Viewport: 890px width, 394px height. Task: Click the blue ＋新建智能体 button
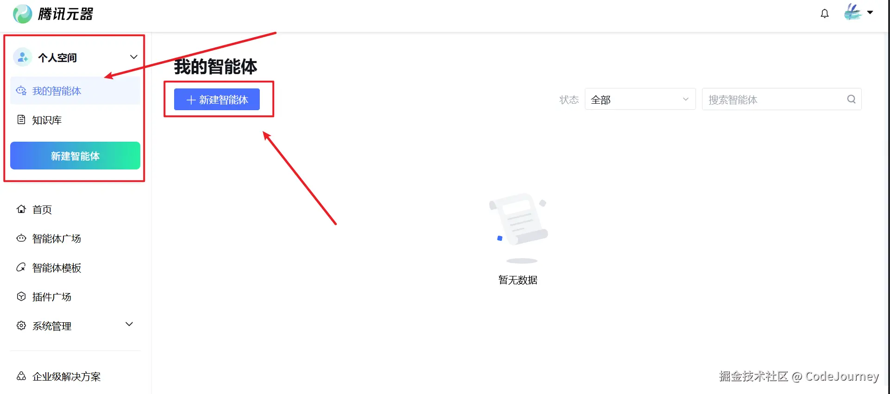pyautogui.click(x=217, y=100)
